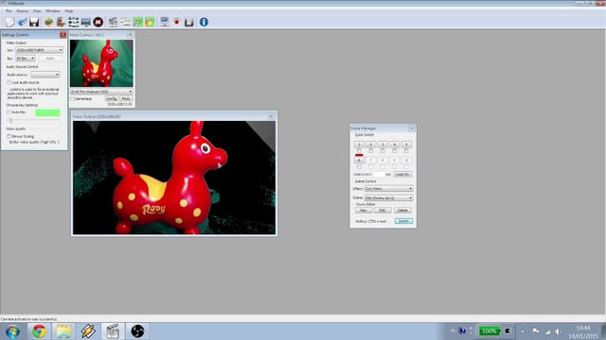Click the blue open toolbar icon
This screenshot has height=340, width=606.
(x=22, y=22)
